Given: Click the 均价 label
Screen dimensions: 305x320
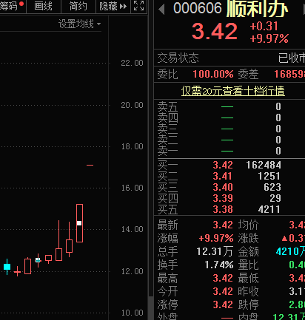Looking at the screenshot, I should (x=248, y=225).
